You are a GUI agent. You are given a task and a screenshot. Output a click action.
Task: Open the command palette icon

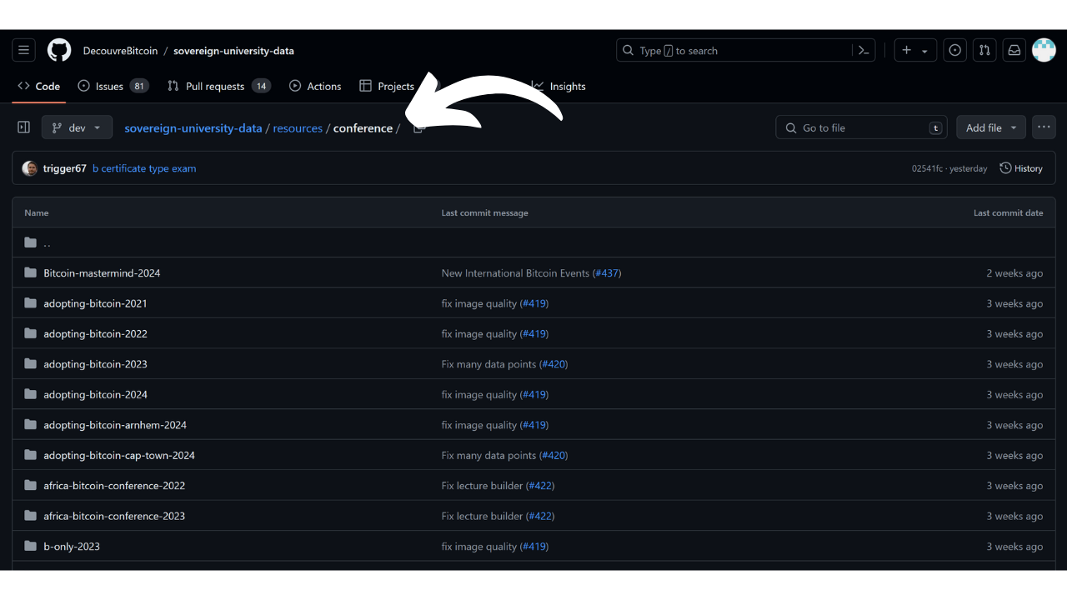coord(864,51)
